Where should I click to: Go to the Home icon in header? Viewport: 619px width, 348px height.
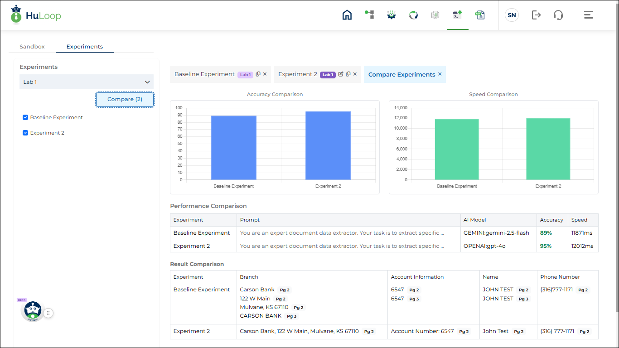tap(347, 15)
